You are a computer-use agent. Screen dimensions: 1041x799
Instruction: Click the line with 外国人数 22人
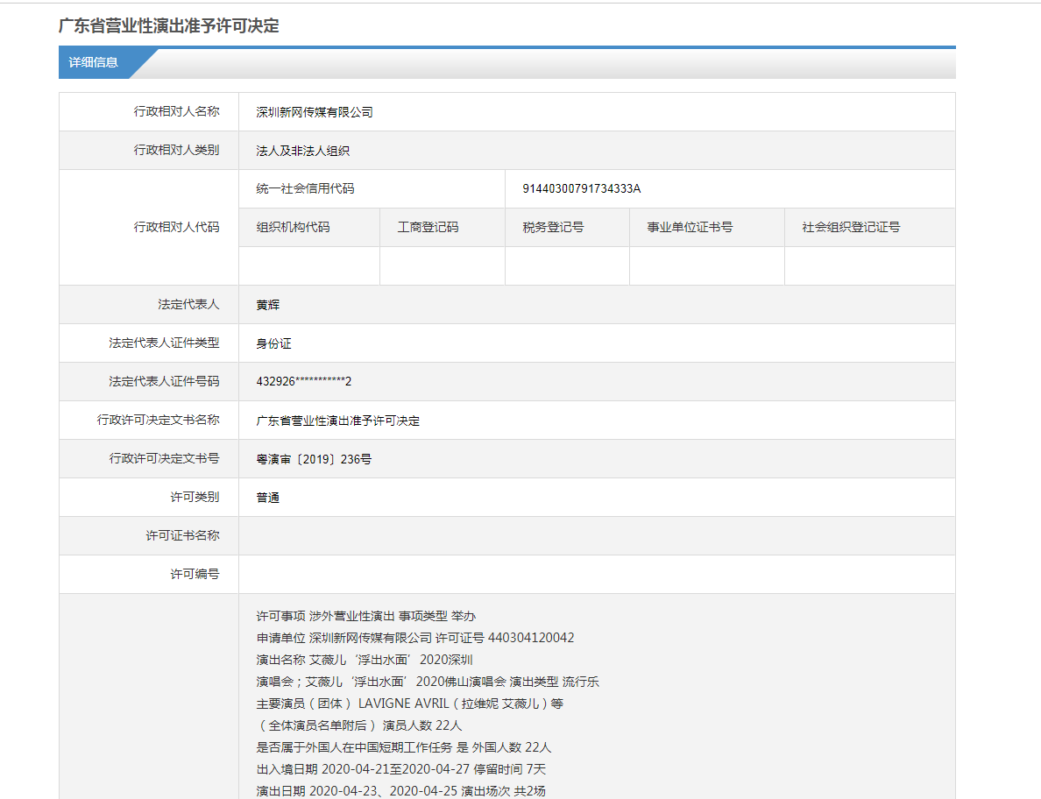pyautogui.click(x=404, y=748)
